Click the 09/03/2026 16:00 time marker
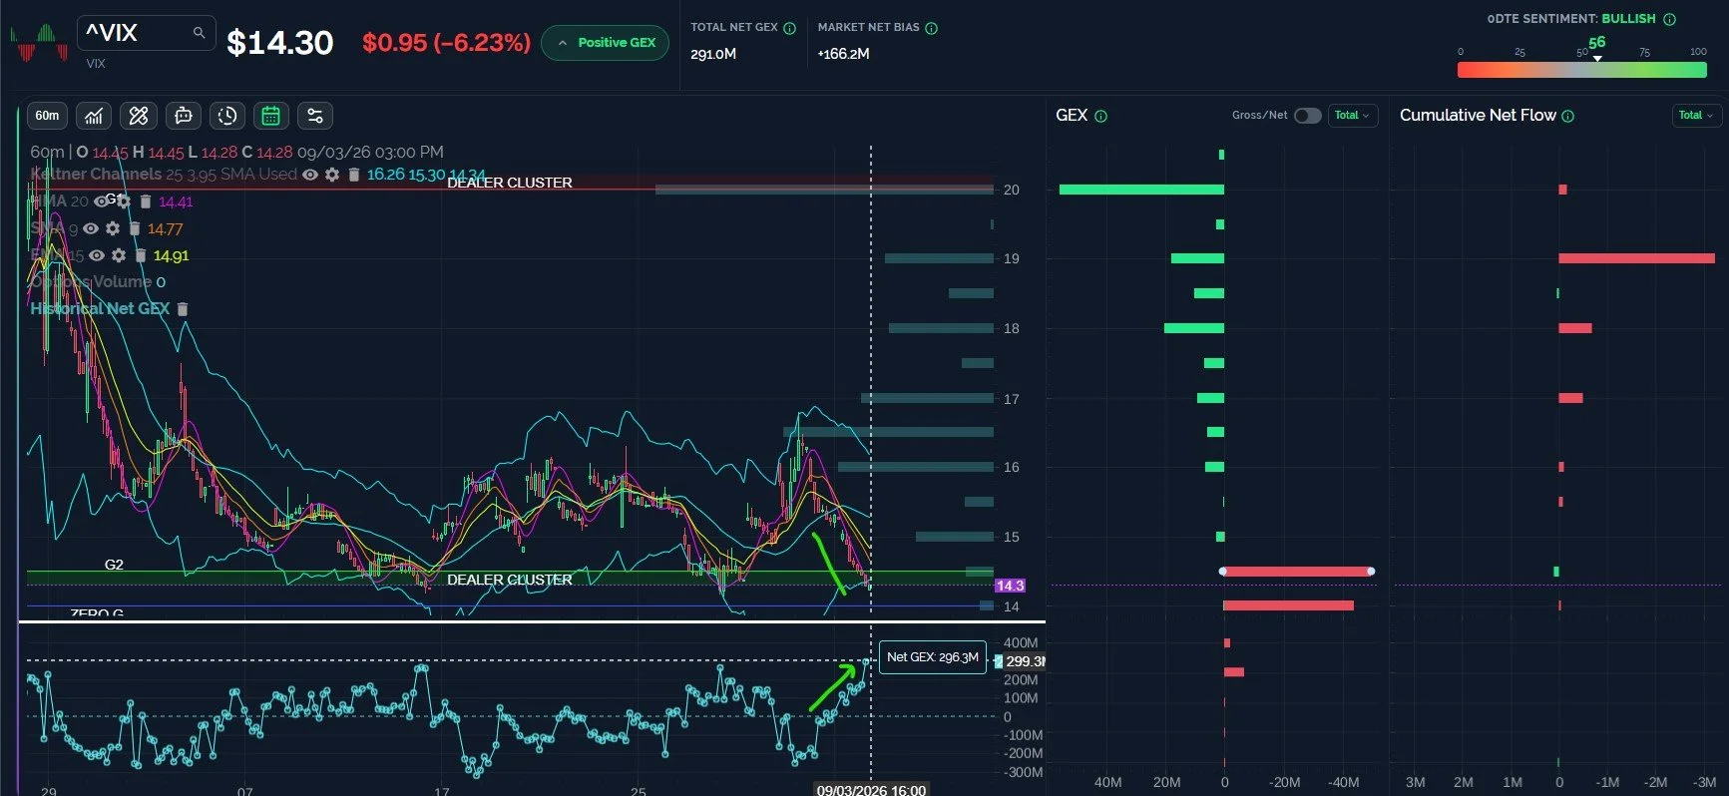The image size is (1729, 796). [871, 790]
